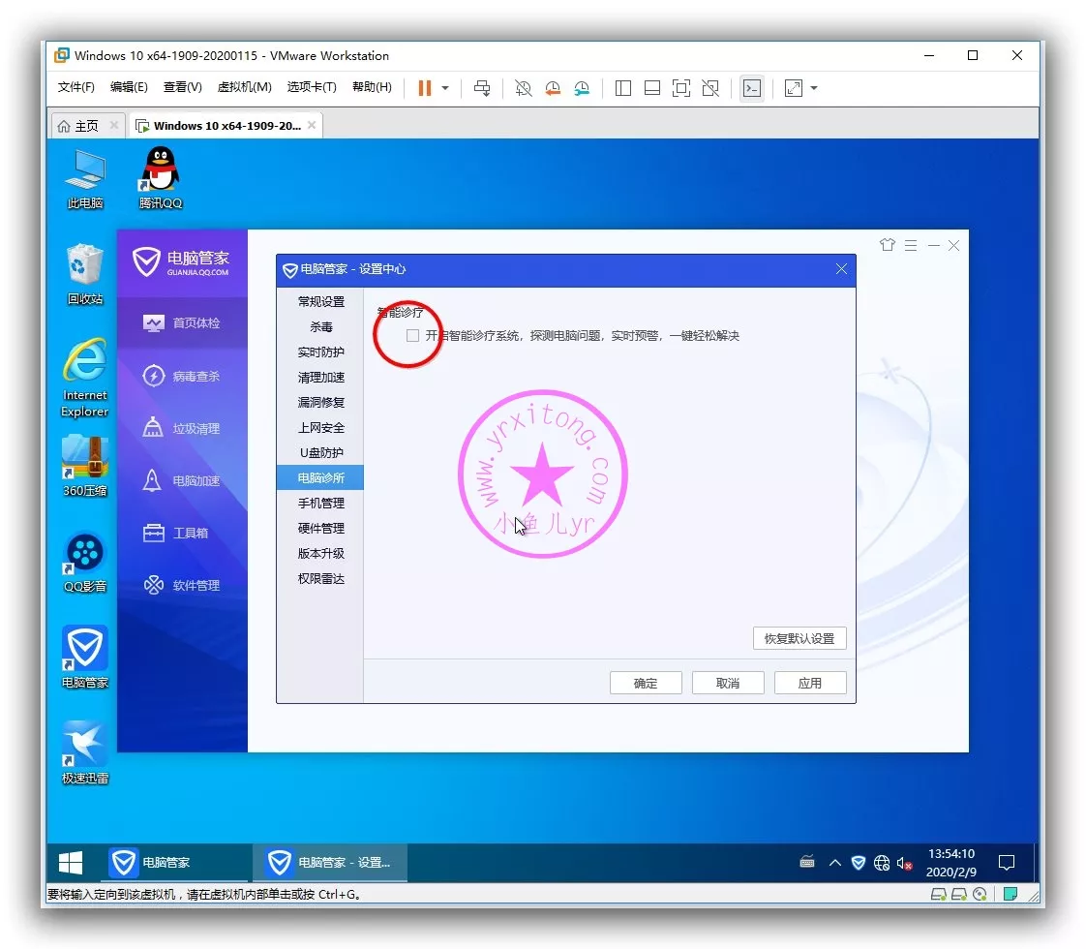Viewport: 1086px width, 949px height.
Task: Click the VMware enter full screen icon
Action: (681, 88)
